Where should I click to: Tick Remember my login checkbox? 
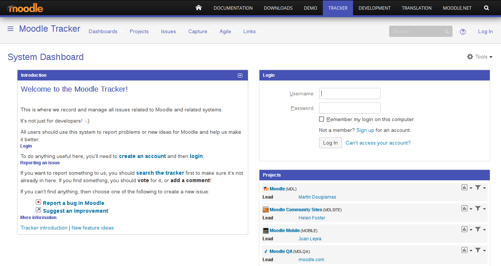(322, 119)
